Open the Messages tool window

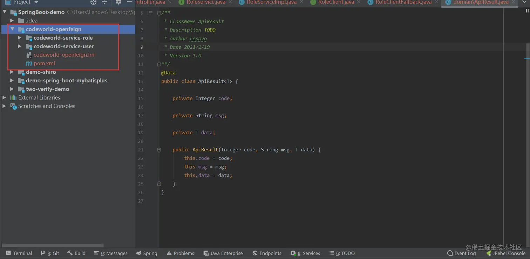coord(110,253)
